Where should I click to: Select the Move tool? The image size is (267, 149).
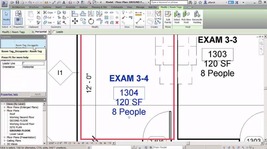click(x=75, y=21)
